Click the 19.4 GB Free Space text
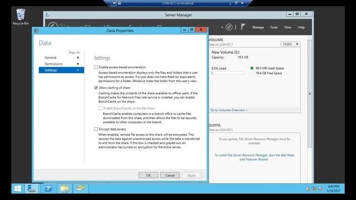356x200 pixels. tap(269, 73)
